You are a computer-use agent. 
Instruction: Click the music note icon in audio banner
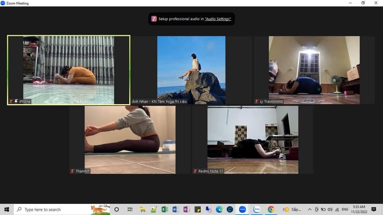coord(154,19)
